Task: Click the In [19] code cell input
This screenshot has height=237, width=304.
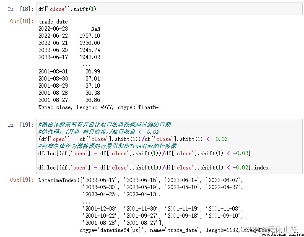Action: click(x=169, y=146)
